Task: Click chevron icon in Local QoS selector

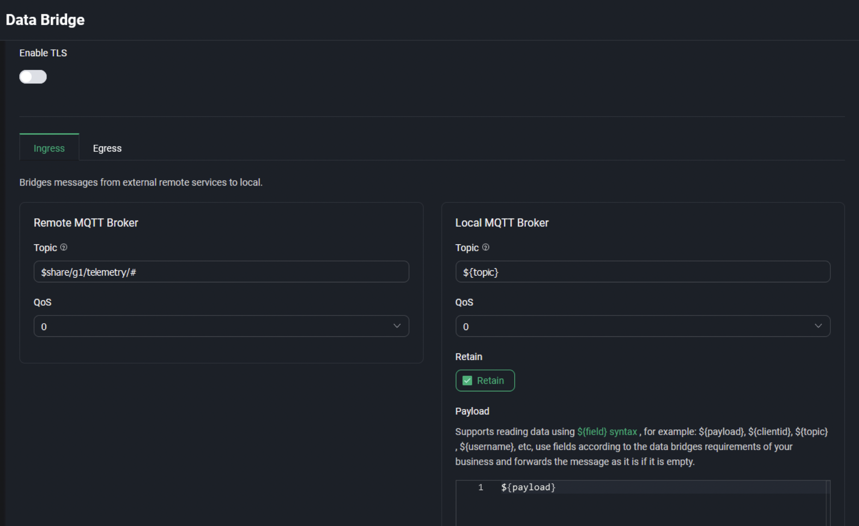Action: click(819, 326)
